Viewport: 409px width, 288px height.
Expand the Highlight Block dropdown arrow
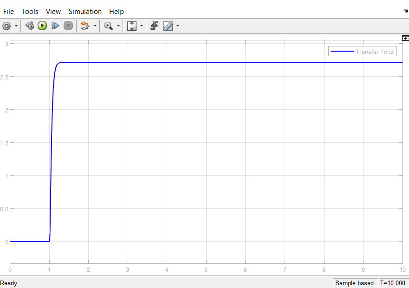tap(95, 26)
